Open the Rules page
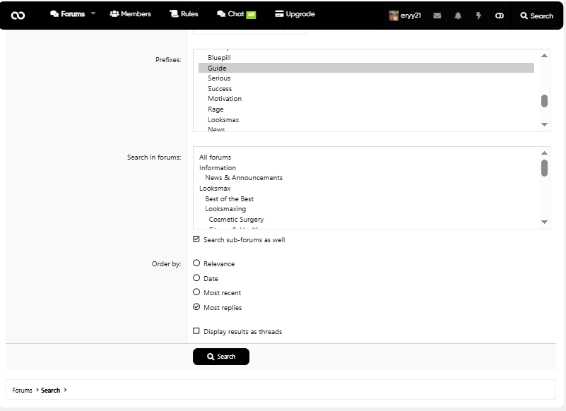 (x=184, y=13)
